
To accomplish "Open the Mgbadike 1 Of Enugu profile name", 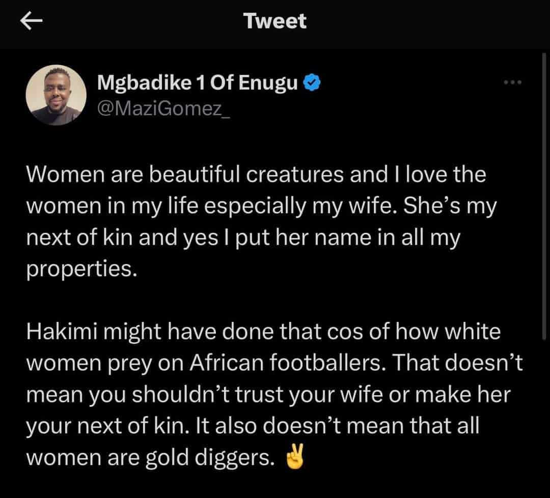I will 197,82.
